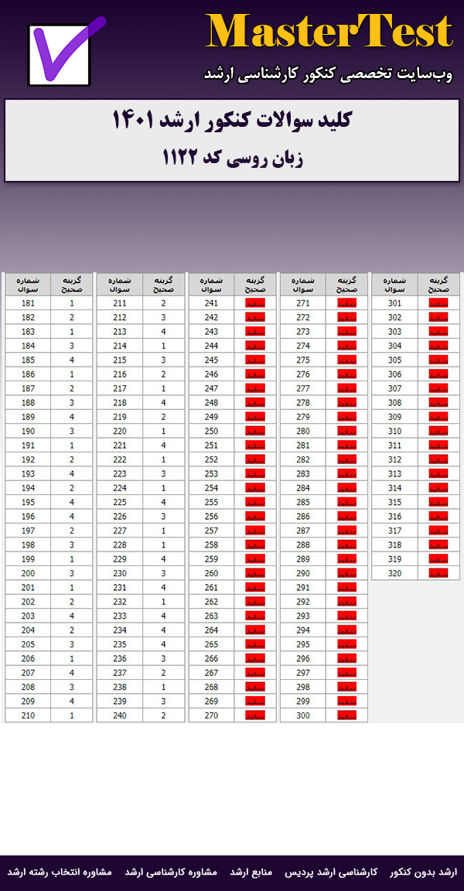The width and height of the screenshot is (464, 891).
Task: Click the question number 240 cell
Action: [x=119, y=715]
